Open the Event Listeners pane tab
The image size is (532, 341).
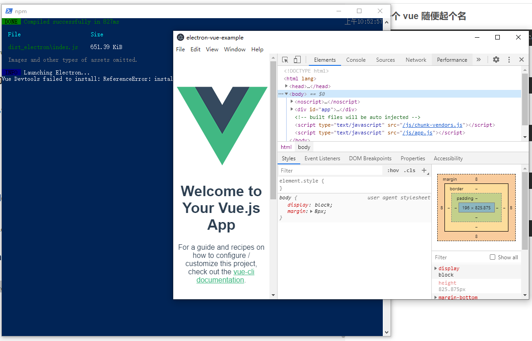[322, 158]
